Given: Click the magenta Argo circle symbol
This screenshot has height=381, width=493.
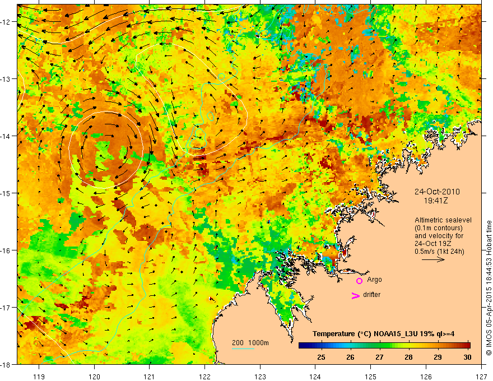Looking at the screenshot, I should tap(359, 281).
